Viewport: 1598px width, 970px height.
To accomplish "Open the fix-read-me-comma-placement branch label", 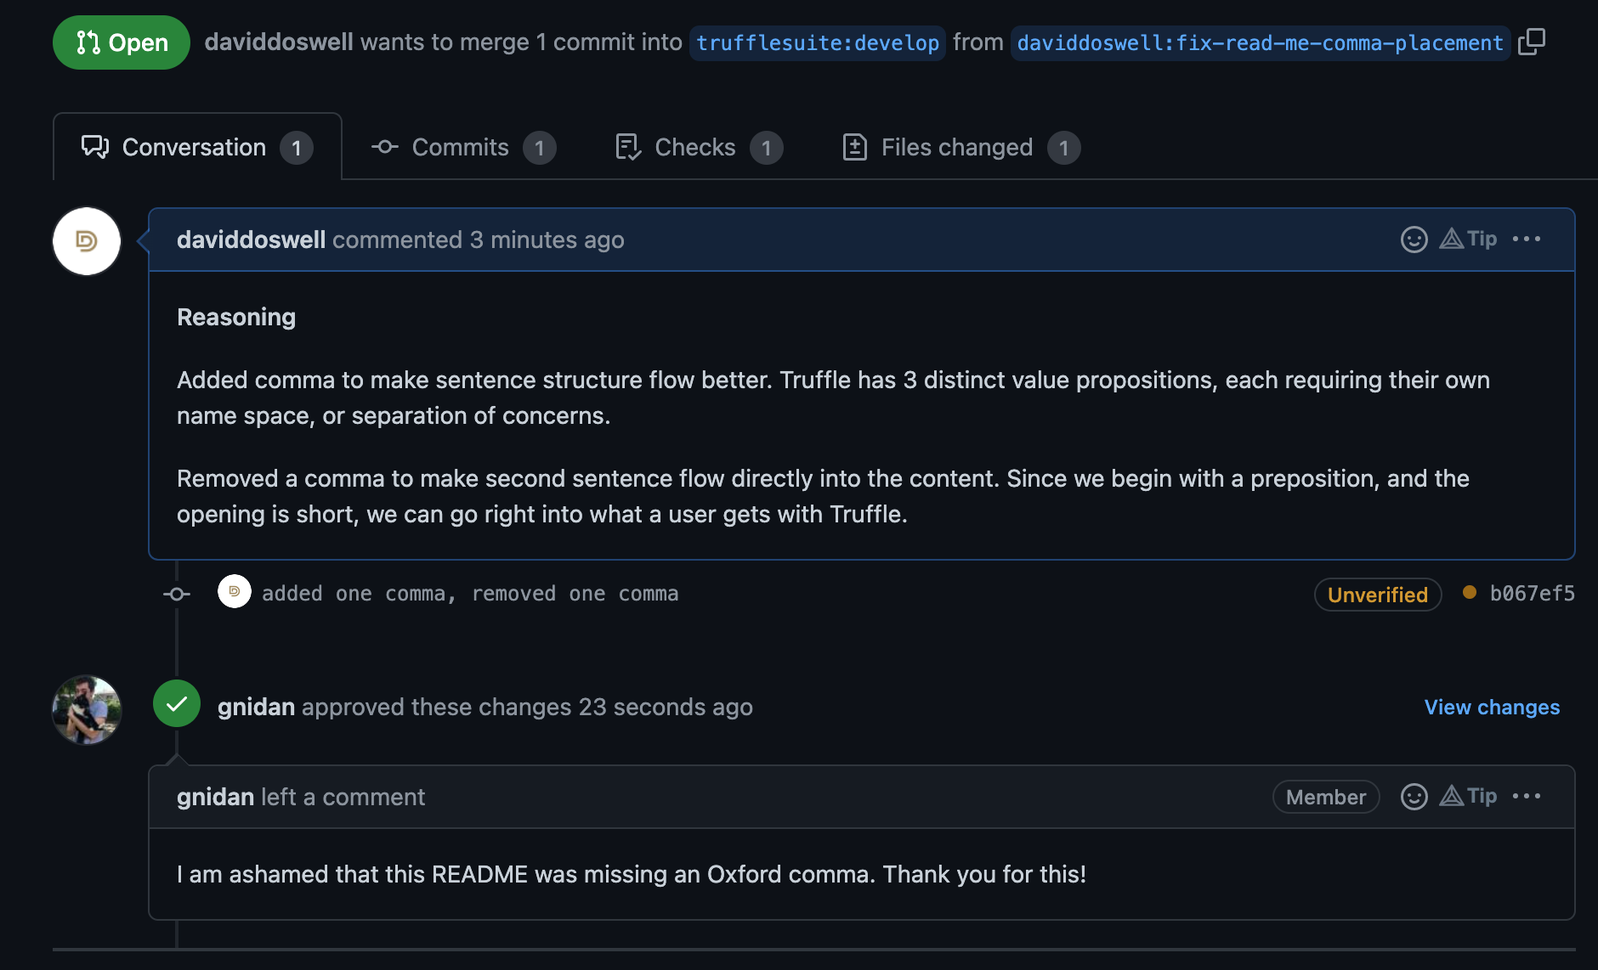I will [1257, 42].
